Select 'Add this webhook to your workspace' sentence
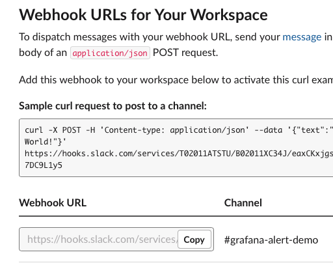This screenshot has width=333, height=263. click(176, 80)
